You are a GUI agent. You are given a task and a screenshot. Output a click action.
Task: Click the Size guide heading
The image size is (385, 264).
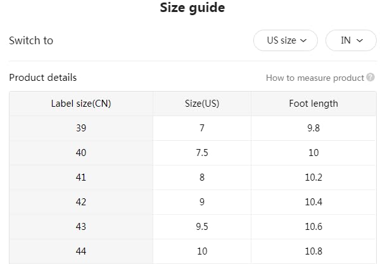coord(192,8)
